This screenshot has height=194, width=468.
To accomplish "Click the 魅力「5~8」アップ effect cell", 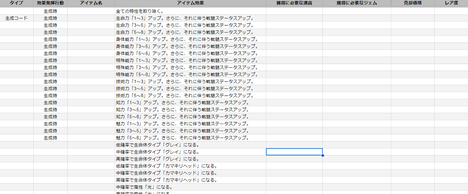I will coord(190,138).
